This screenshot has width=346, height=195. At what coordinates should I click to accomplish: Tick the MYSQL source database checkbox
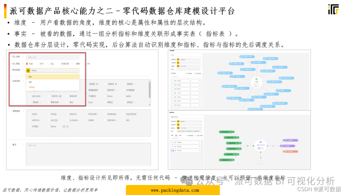49,114
